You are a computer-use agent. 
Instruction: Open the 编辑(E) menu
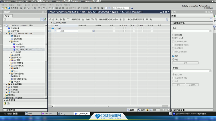point(12,5)
